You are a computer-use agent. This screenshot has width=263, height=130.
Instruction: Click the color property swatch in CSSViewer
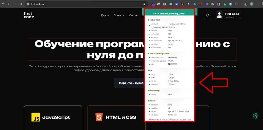[x=169, y=64]
